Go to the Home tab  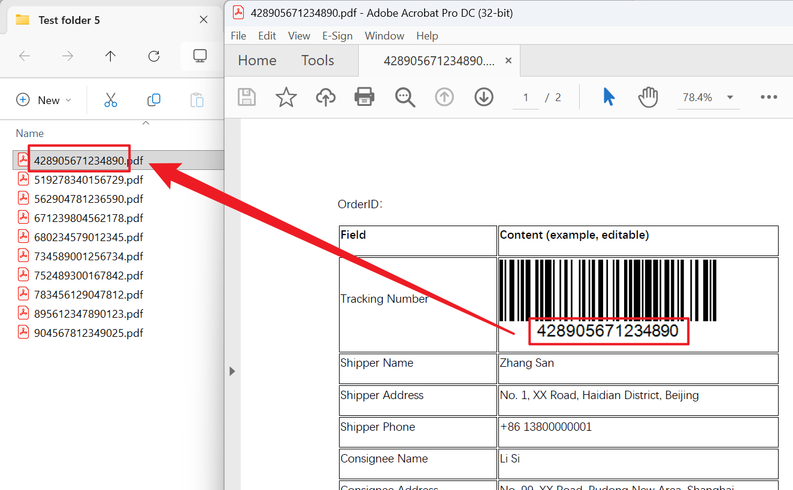[257, 60]
